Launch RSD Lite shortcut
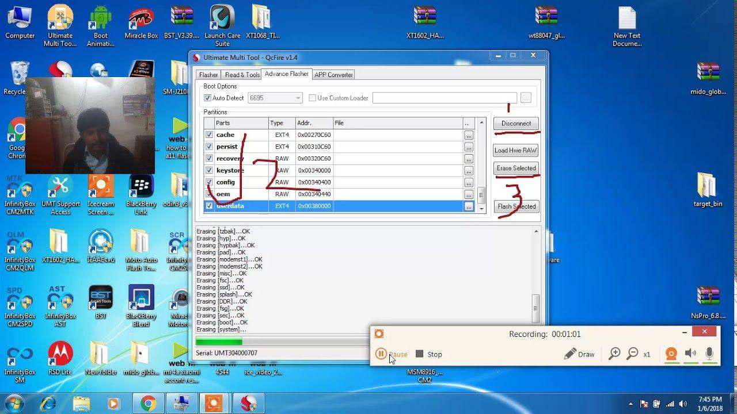This screenshot has height=414, width=737. (x=60, y=358)
